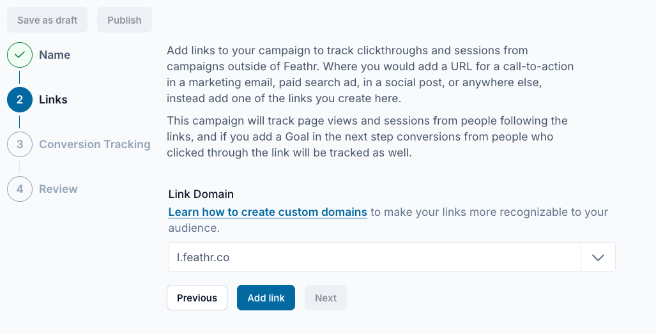Go back to the Name step label
Screen dimensions: 656x334
click(54, 55)
